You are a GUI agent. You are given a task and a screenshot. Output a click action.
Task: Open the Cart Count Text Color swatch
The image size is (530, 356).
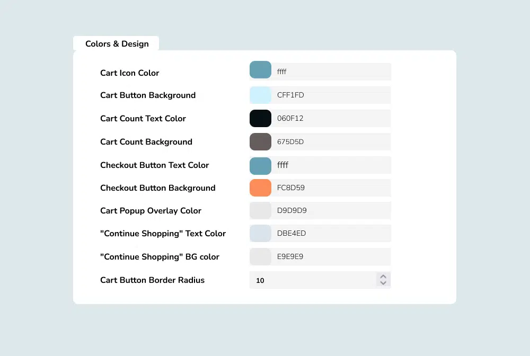pos(260,118)
